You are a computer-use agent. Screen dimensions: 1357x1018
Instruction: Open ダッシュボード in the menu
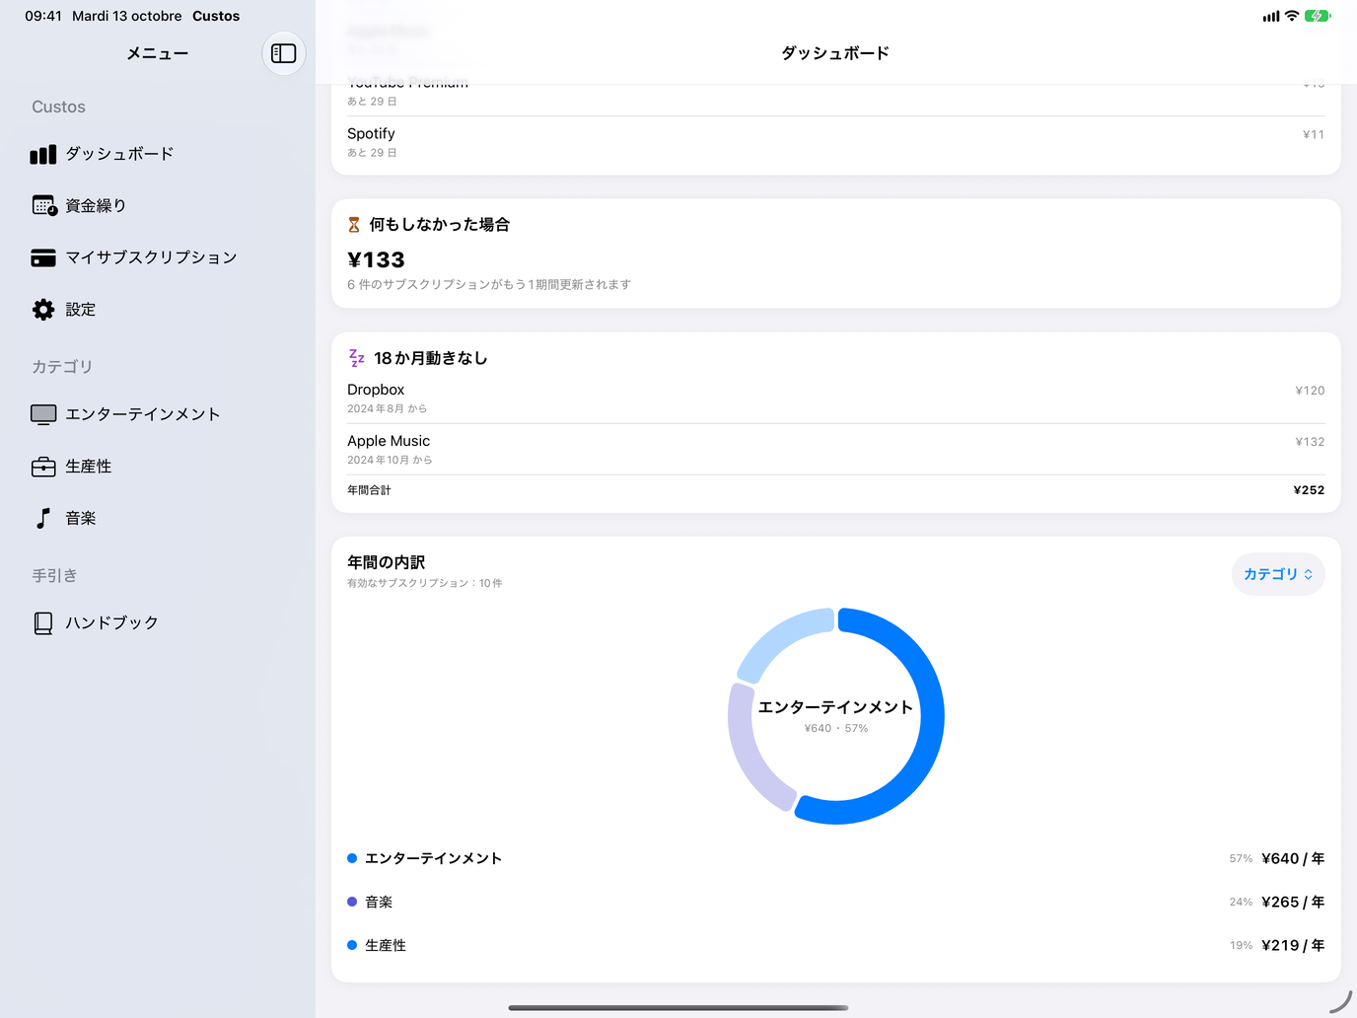158,154
